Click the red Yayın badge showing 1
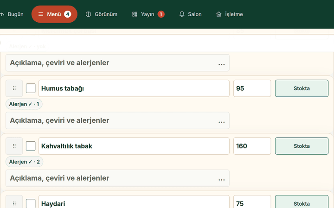 161,14
